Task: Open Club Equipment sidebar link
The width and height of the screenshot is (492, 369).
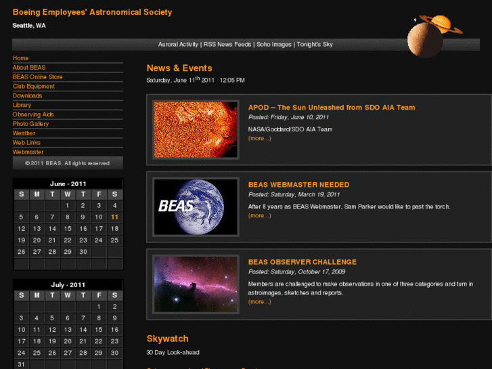Action: click(x=34, y=87)
